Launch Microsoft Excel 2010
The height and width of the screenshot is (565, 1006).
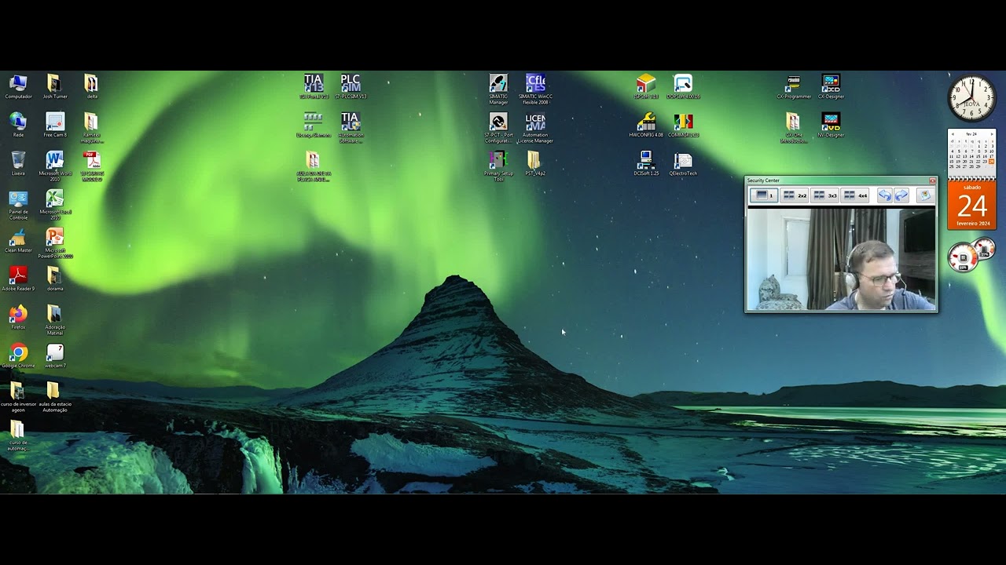(x=55, y=204)
